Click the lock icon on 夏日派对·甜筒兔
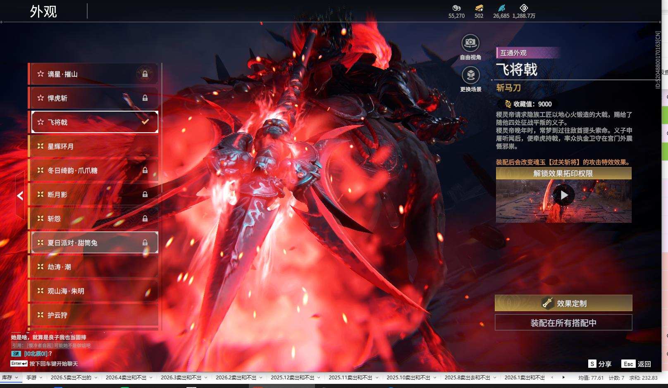The width and height of the screenshot is (668, 388). pos(145,243)
